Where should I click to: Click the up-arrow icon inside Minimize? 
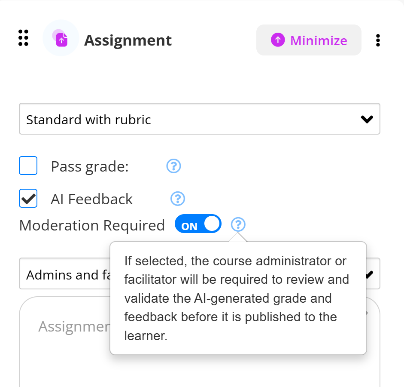point(278,40)
